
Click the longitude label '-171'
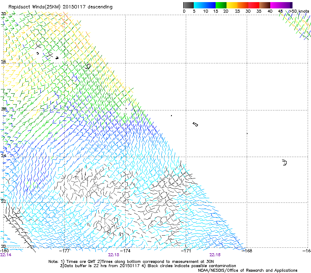tap(186, 251)
